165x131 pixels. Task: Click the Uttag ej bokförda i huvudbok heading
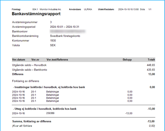(x=45, y=109)
